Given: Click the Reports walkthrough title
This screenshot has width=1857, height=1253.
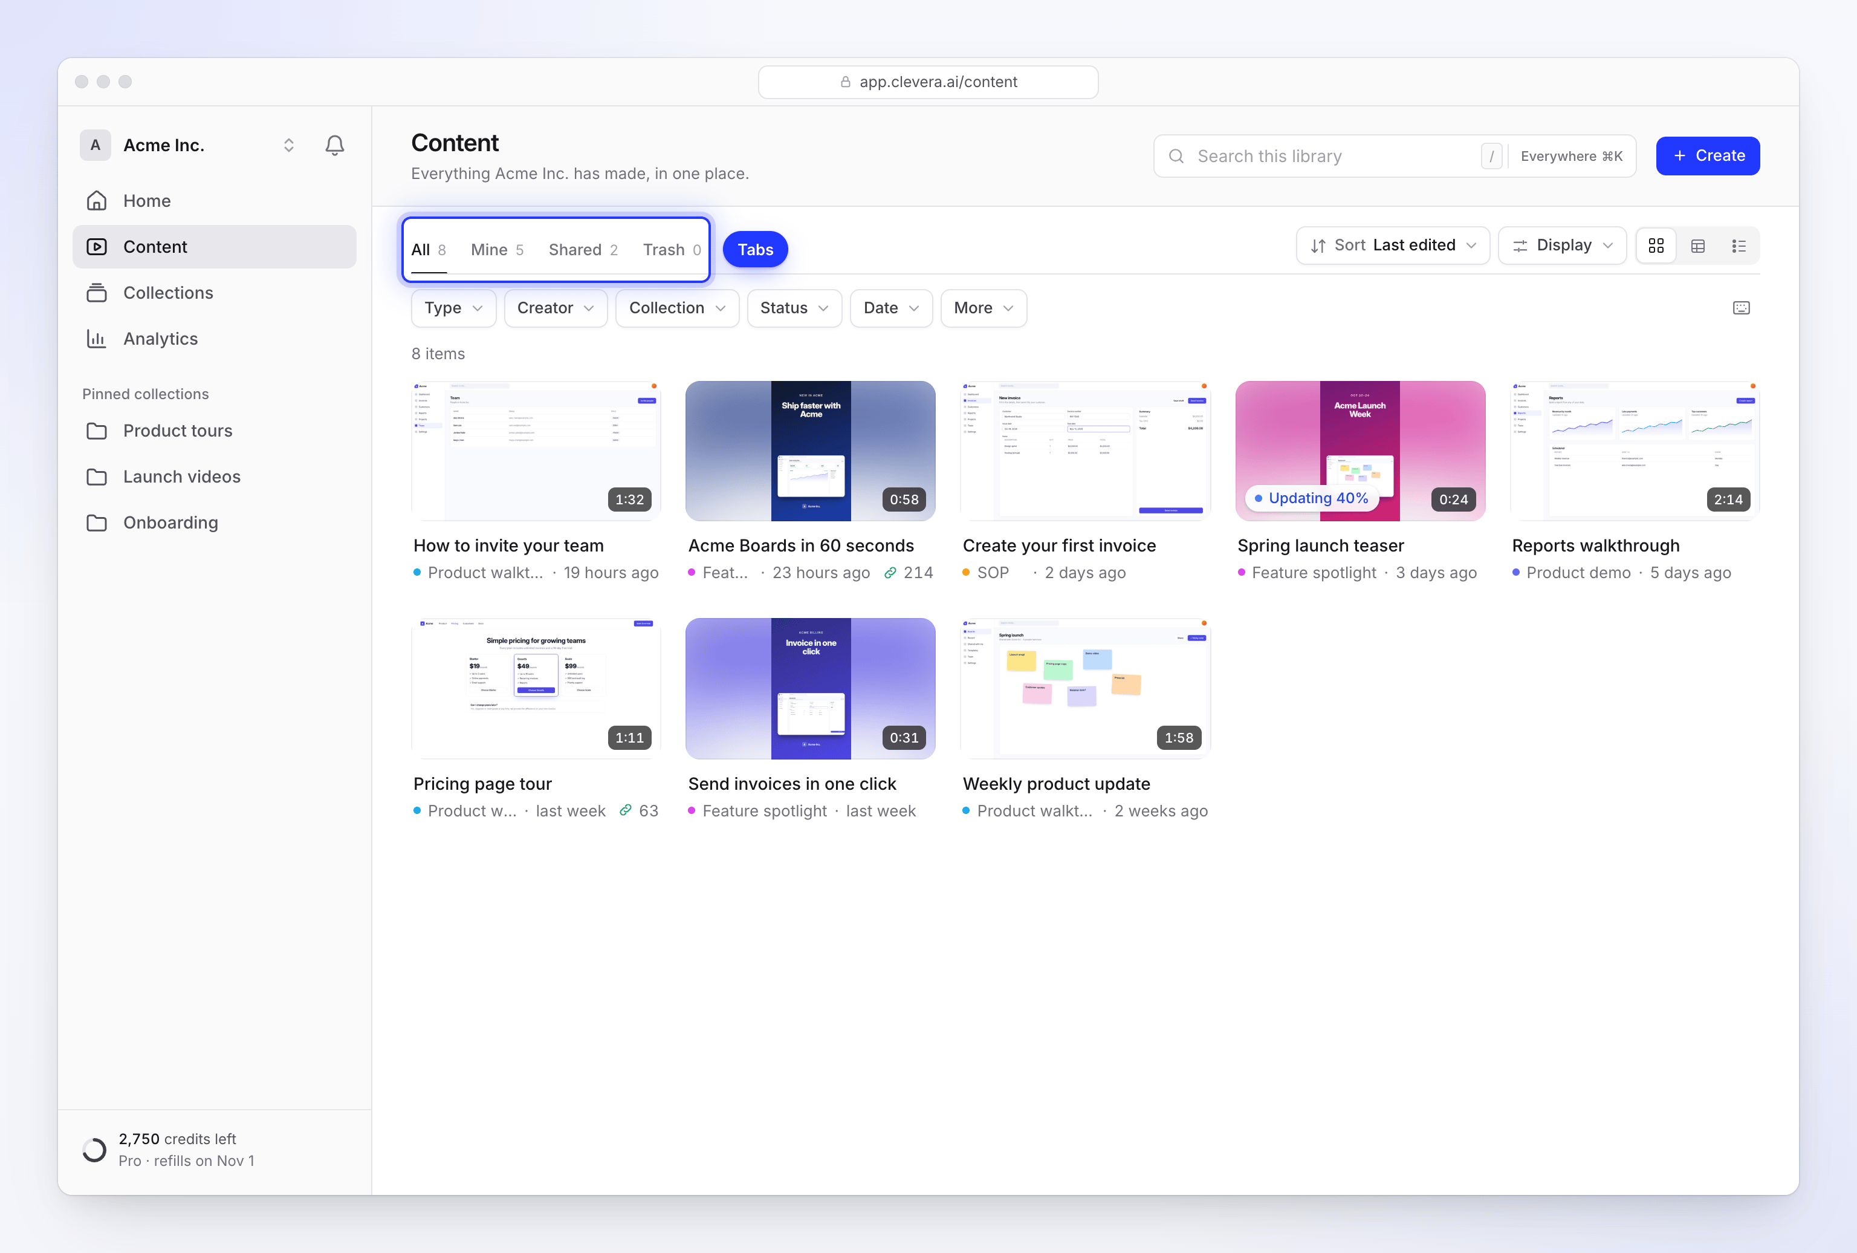Looking at the screenshot, I should coord(1595,546).
